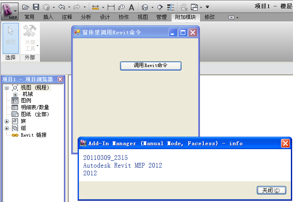This screenshot has height=202, width=293.
Task: Click the Synchronize with central icon
Action: tap(46, 7)
